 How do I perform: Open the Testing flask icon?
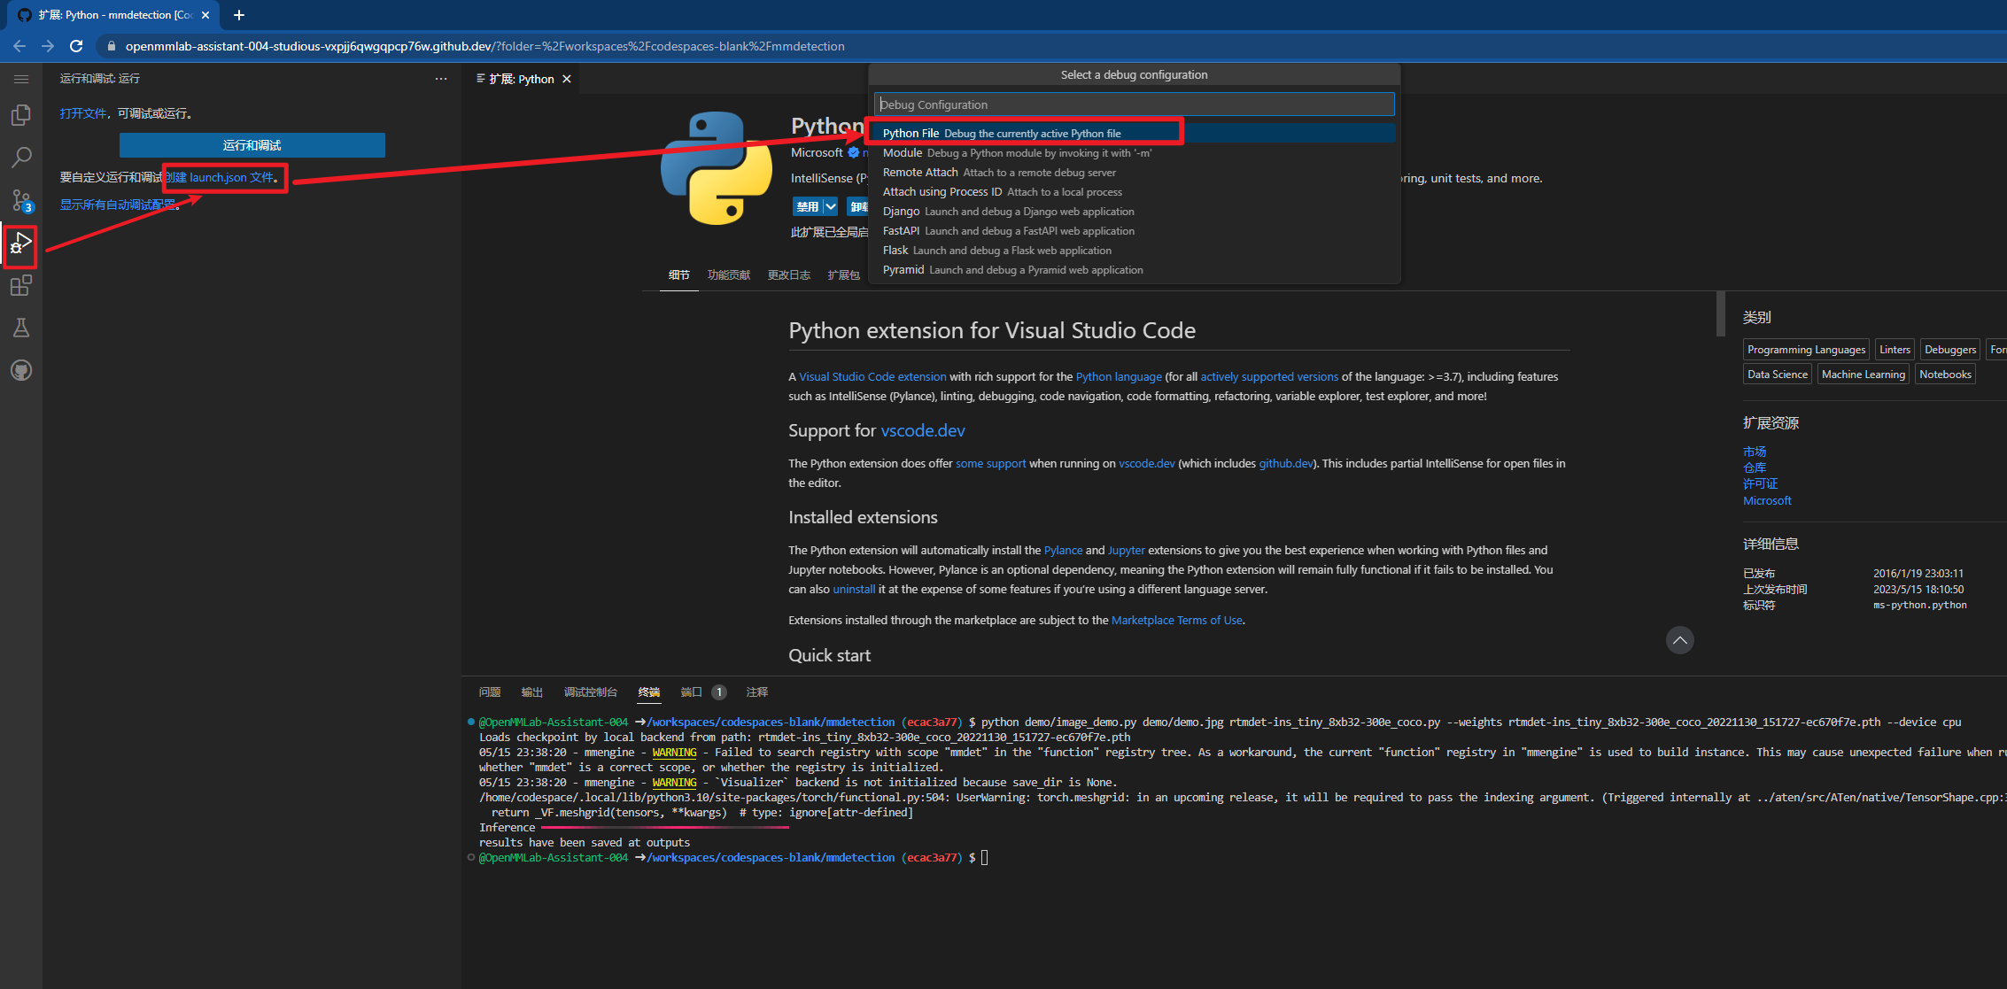[x=21, y=328]
